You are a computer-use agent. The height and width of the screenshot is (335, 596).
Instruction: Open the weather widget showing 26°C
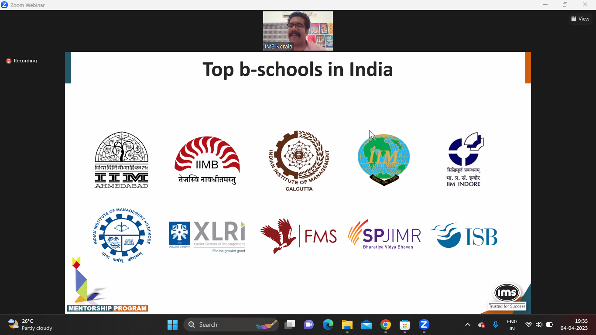pyautogui.click(x=31, y=325)
